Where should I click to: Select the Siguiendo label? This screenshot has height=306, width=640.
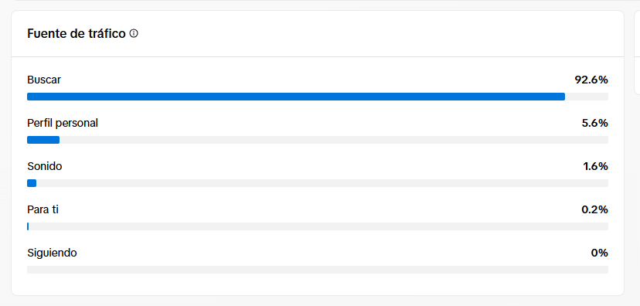point(52,253)
